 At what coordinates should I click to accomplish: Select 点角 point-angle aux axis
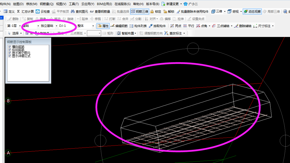202,26
